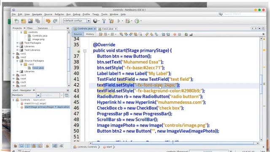
Task: Click the Open Project toolbar icon
Action: pyautogui.click(x=30, y=21)
